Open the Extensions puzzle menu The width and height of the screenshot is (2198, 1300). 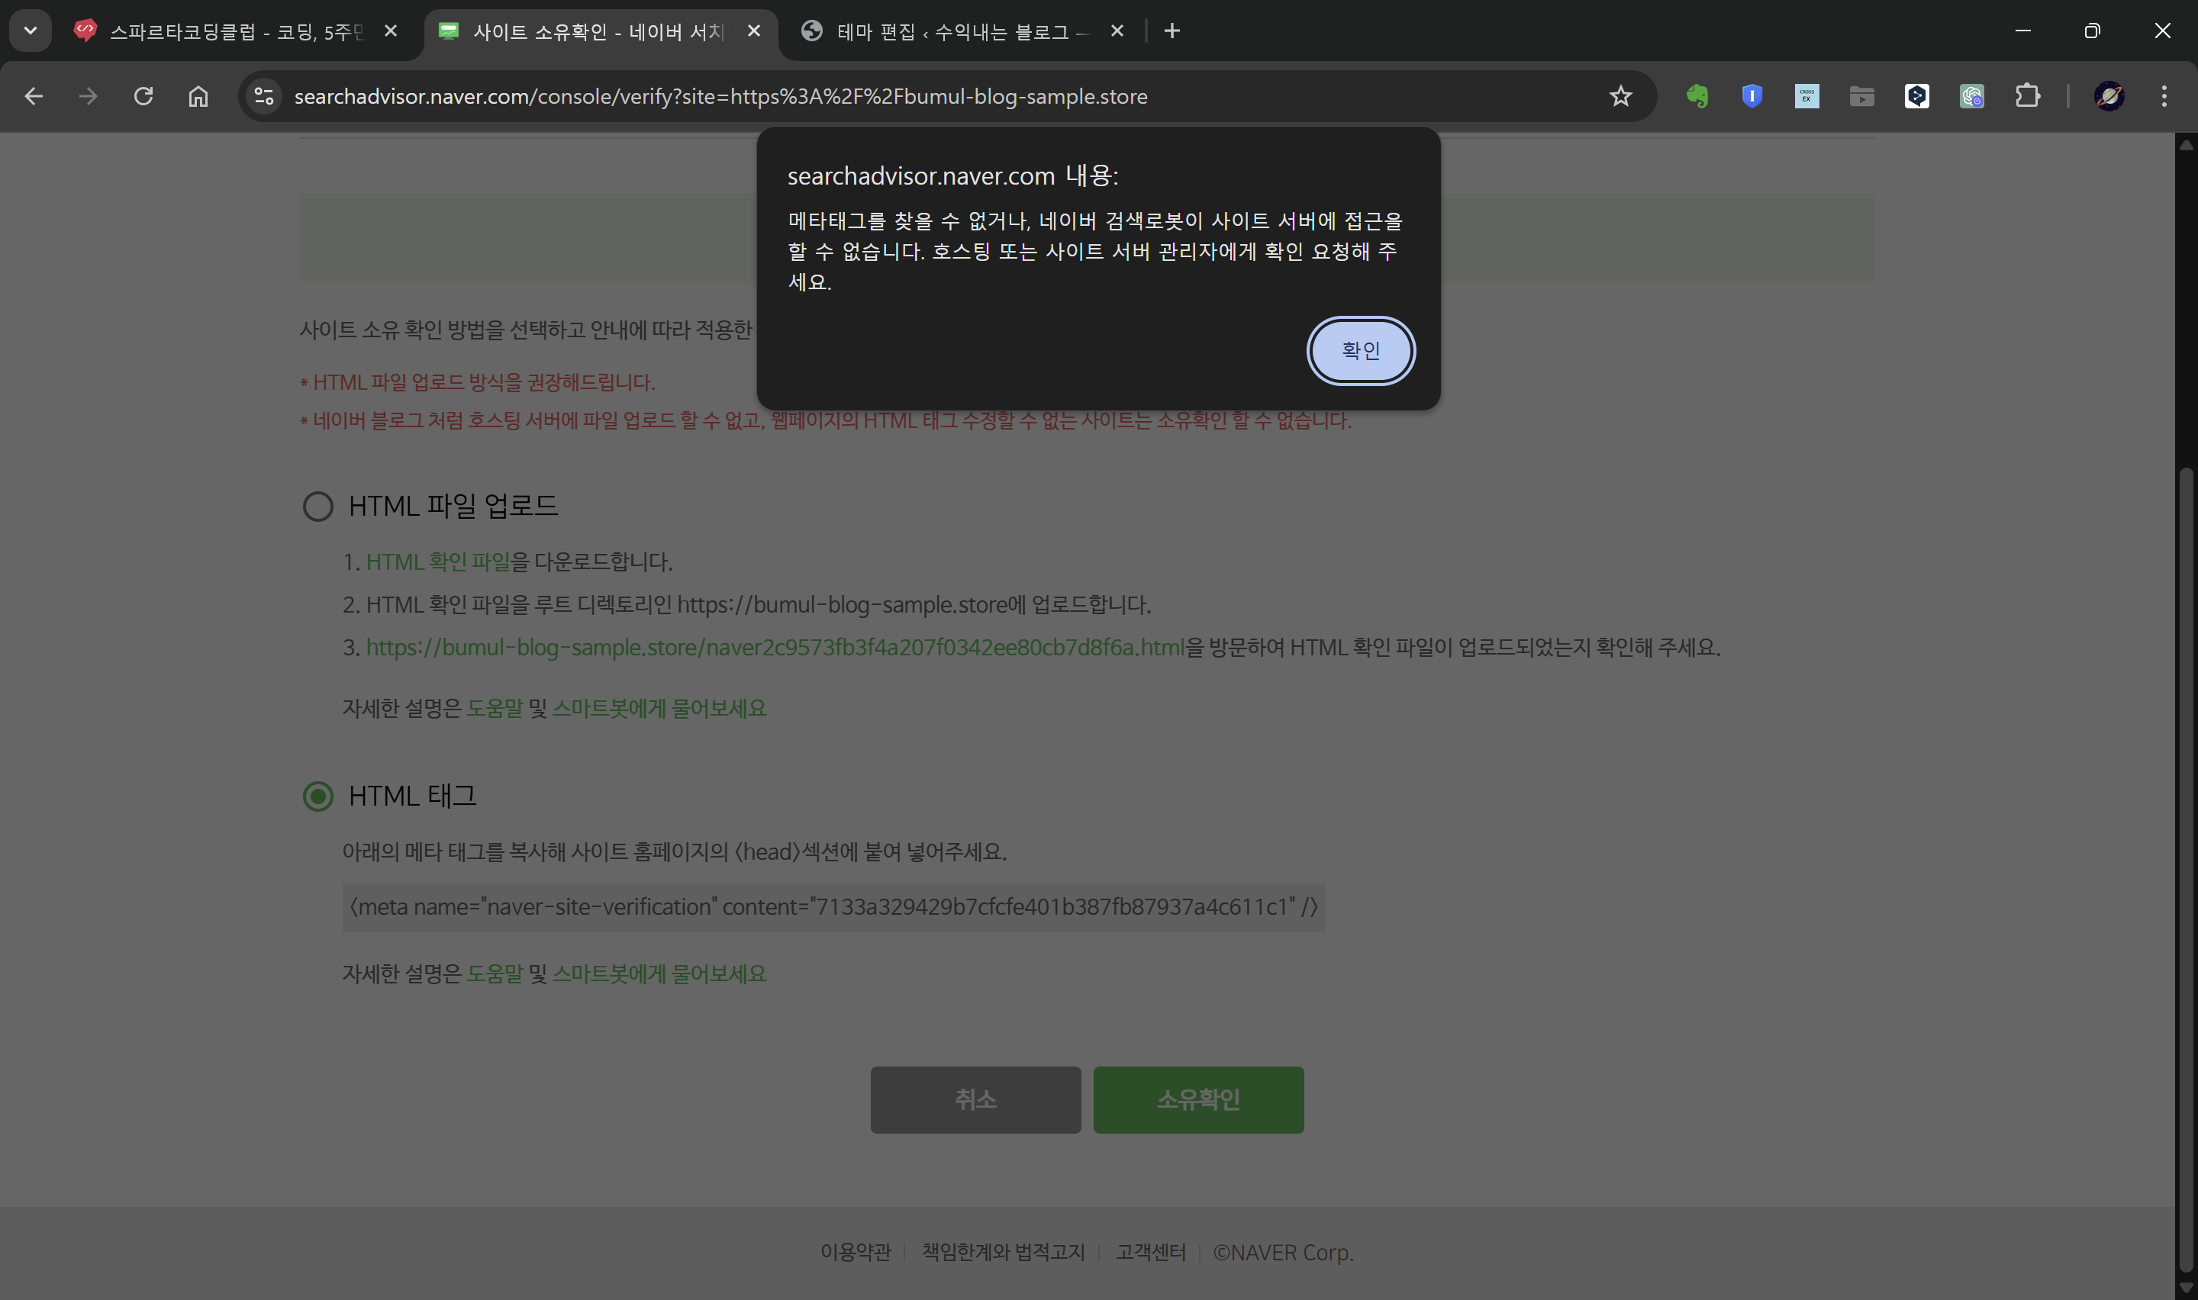2027,96
